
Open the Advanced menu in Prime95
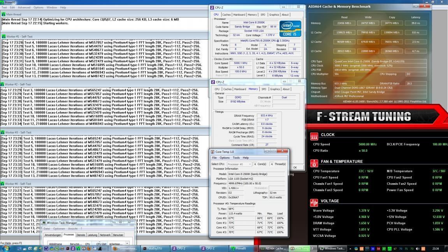[24, 7]
